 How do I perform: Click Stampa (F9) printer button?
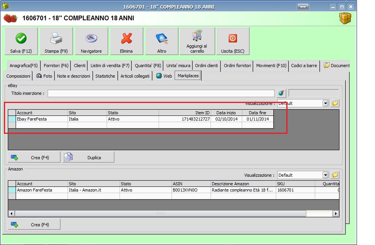click(x=56, y=41)
